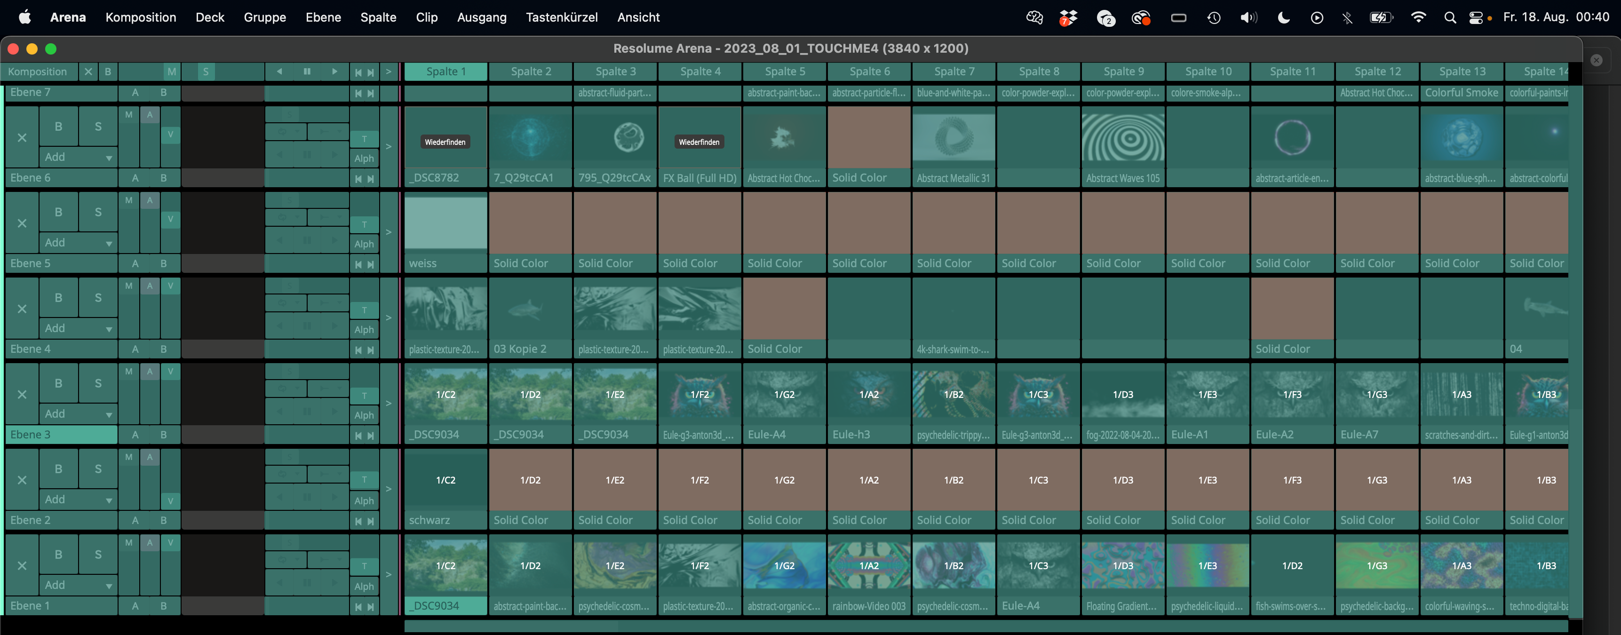The width and height of the screenshot is (1621, 635).
Task: Click the Spotlight search icon in menu bar
Action: (x=1450, y=17)
